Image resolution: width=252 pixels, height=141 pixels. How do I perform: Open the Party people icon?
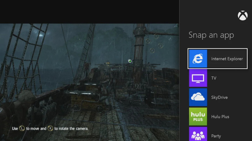tap(198, 134)
